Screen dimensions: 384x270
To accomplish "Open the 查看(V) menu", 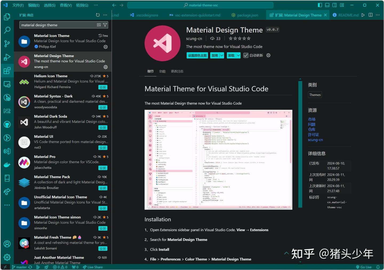I will pyautogui.click(x=66, y=5).
